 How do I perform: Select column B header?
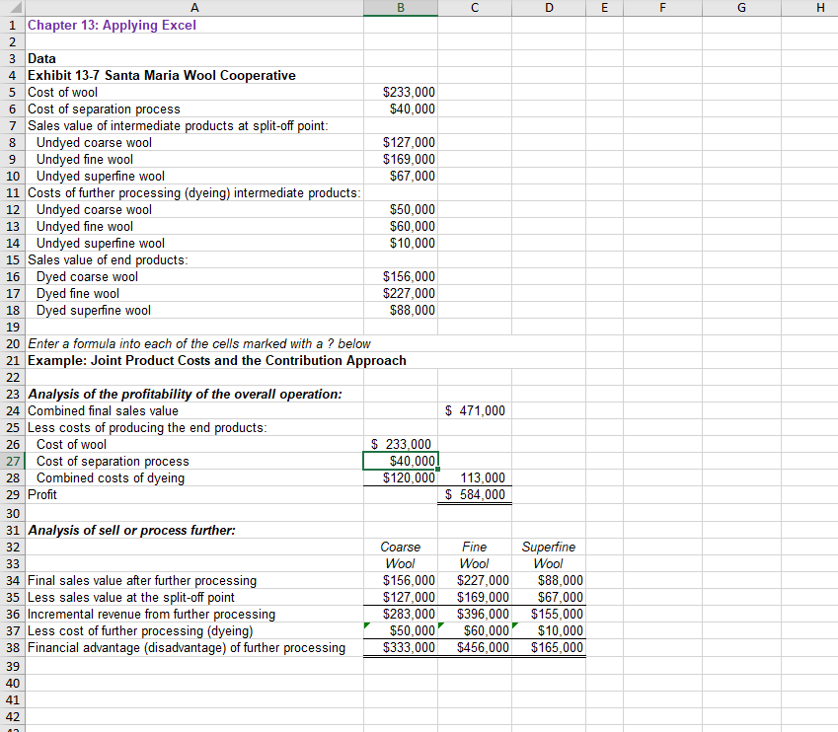click(401, 8)
